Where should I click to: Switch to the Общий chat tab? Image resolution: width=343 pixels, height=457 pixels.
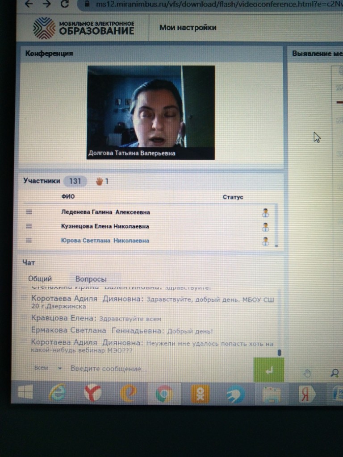(x=40, y=279)
